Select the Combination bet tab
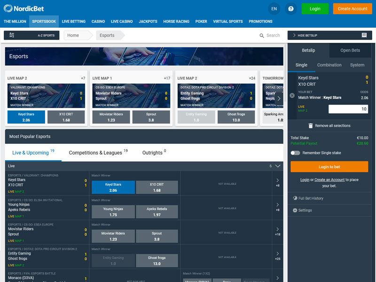This screenshot has height=282, width=376. [x=329, y=65]
